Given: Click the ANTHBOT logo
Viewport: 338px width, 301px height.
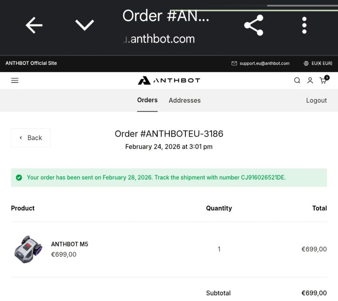Looking at the screenshot, I should 169,80.
